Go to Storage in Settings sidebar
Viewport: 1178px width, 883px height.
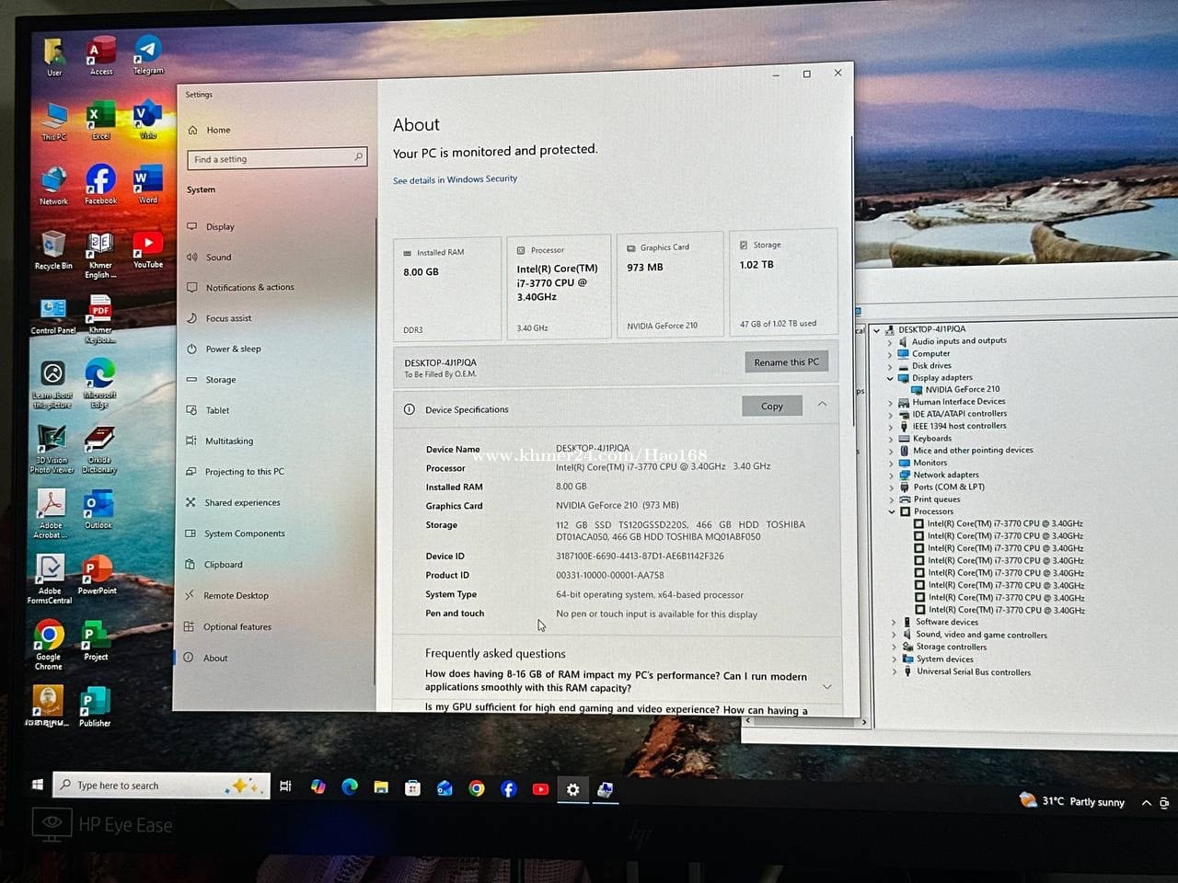coord(221,379)
